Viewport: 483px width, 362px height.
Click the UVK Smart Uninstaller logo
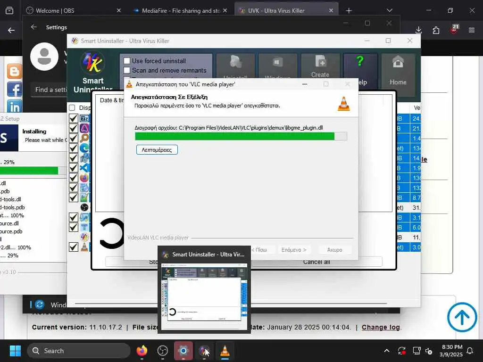pyautogui.click(x=92, y=63)
